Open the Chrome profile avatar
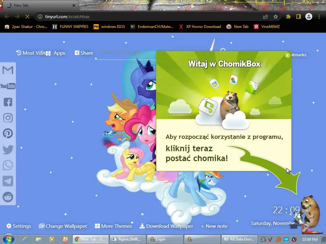The width and height of the screenshot is (326, 244). coord(309,17)
